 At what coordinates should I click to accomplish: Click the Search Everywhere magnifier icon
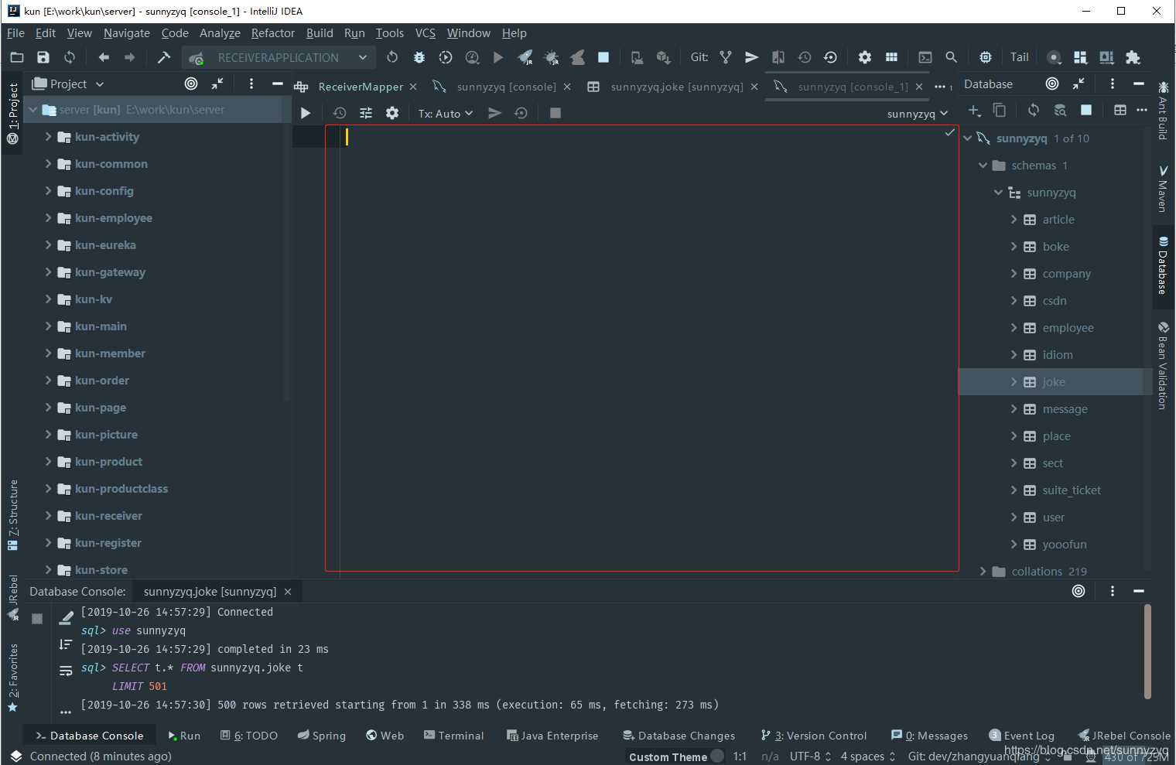[x=952, y=57]
